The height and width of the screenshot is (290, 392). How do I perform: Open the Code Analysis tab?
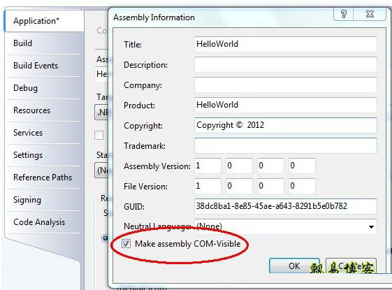point(39,222)
